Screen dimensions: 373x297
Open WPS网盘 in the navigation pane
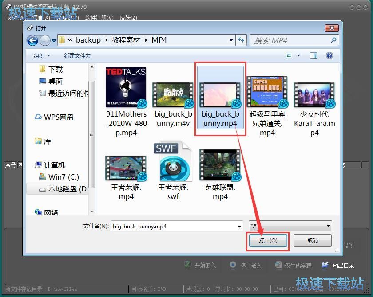pos(54,117)
